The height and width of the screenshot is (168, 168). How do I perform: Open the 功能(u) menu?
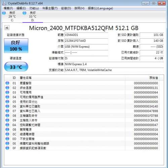[34, 8]
